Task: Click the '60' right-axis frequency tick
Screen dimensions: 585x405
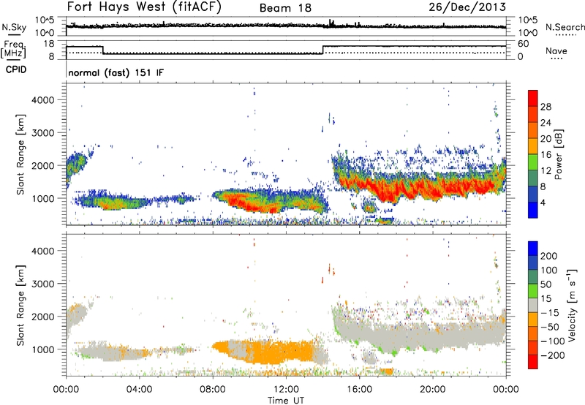Action: [x=523, y=44]
